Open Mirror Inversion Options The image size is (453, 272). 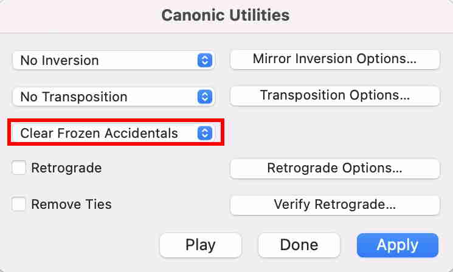point(334,59)
